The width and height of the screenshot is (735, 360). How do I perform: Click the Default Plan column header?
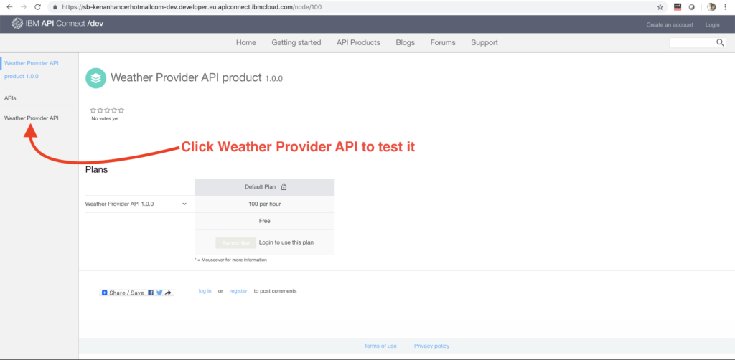(x=264, y=186)
